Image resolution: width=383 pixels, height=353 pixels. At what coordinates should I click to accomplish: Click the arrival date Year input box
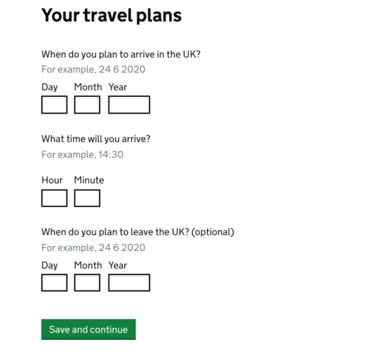click(129, 105)
